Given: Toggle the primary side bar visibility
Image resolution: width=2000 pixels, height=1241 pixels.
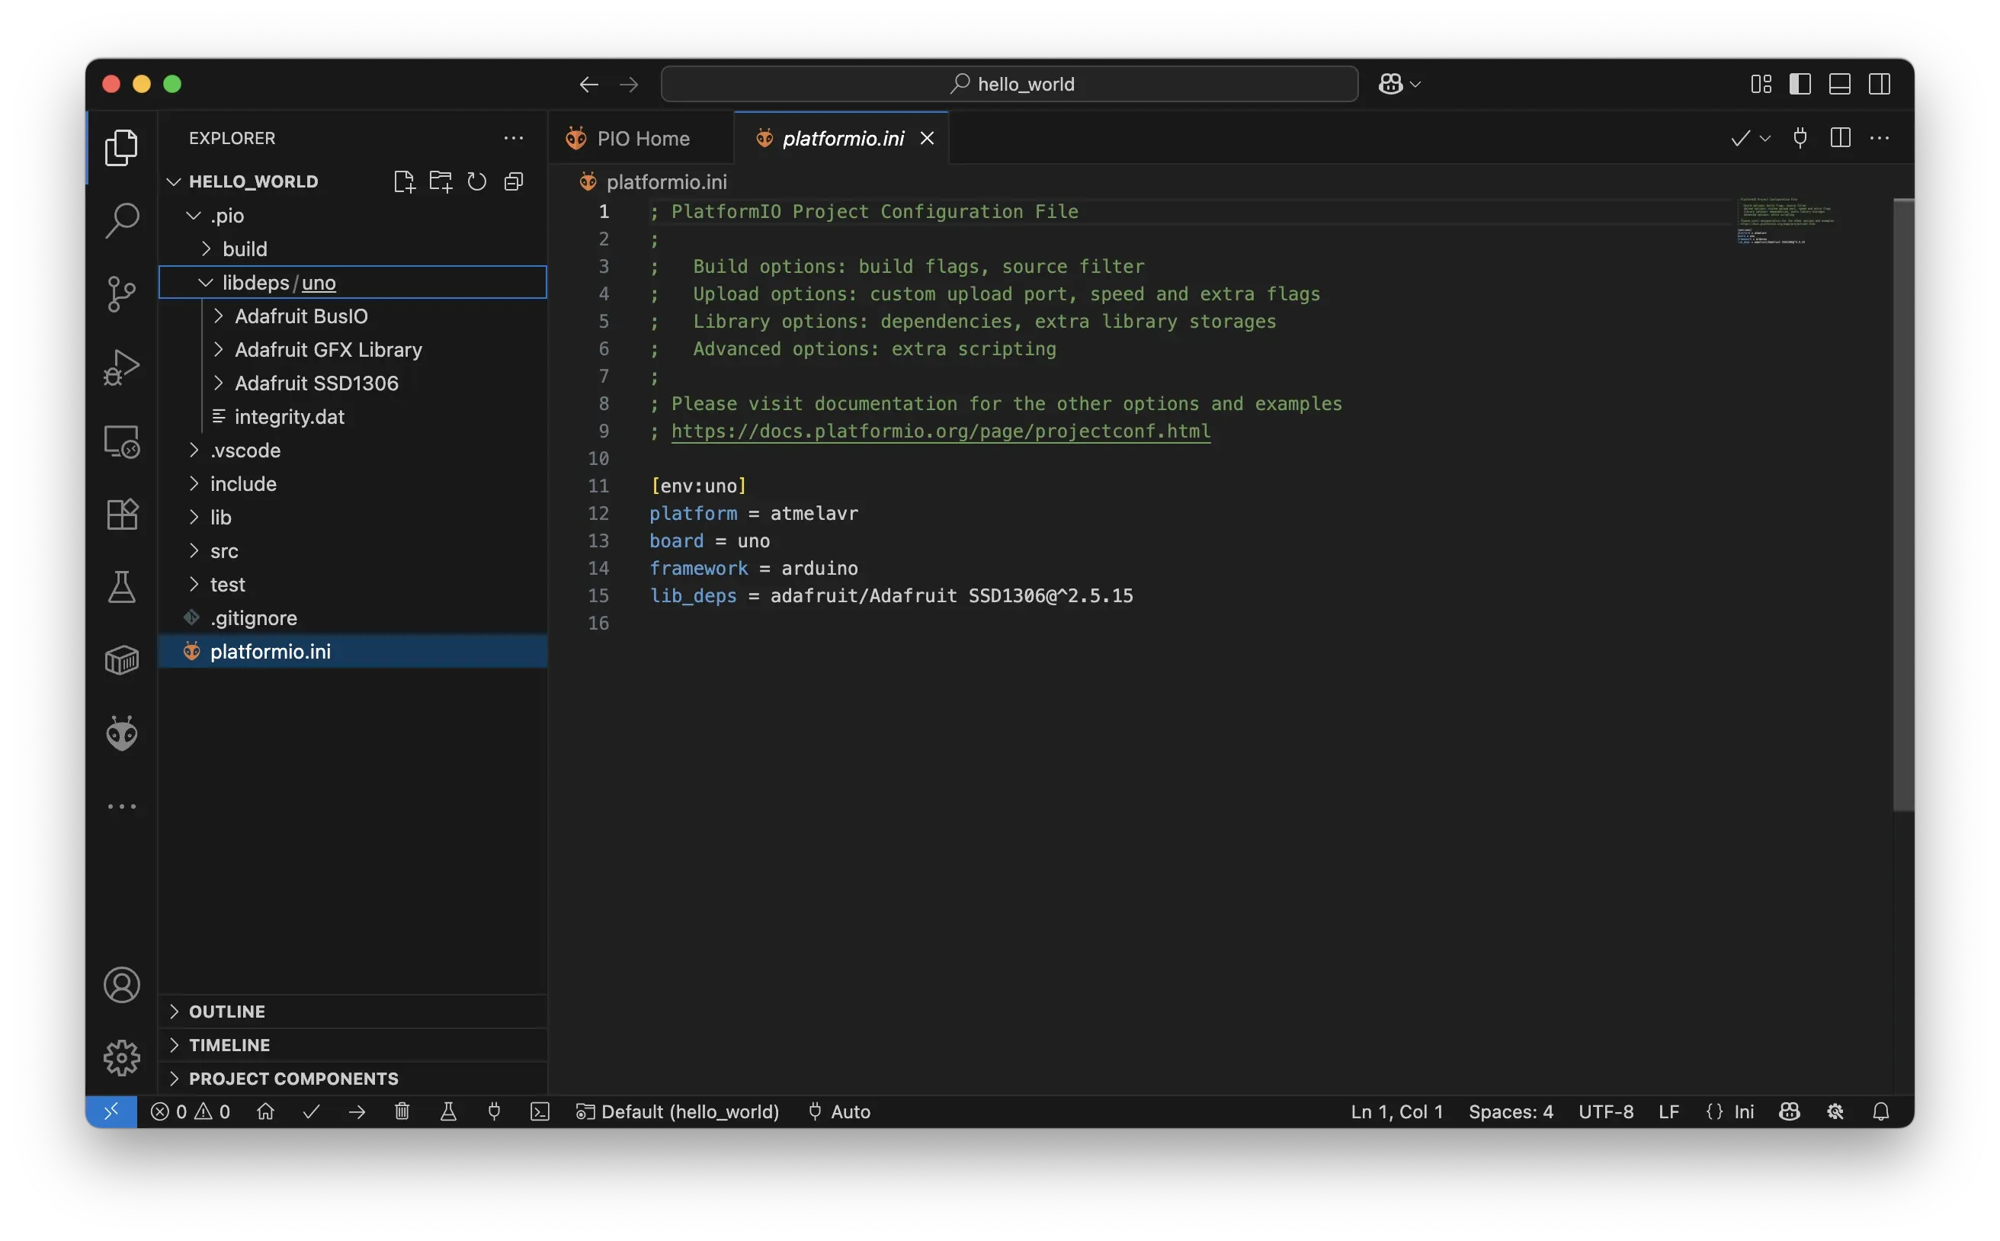Looking at the screenshot, I should tap(1800, 83).
